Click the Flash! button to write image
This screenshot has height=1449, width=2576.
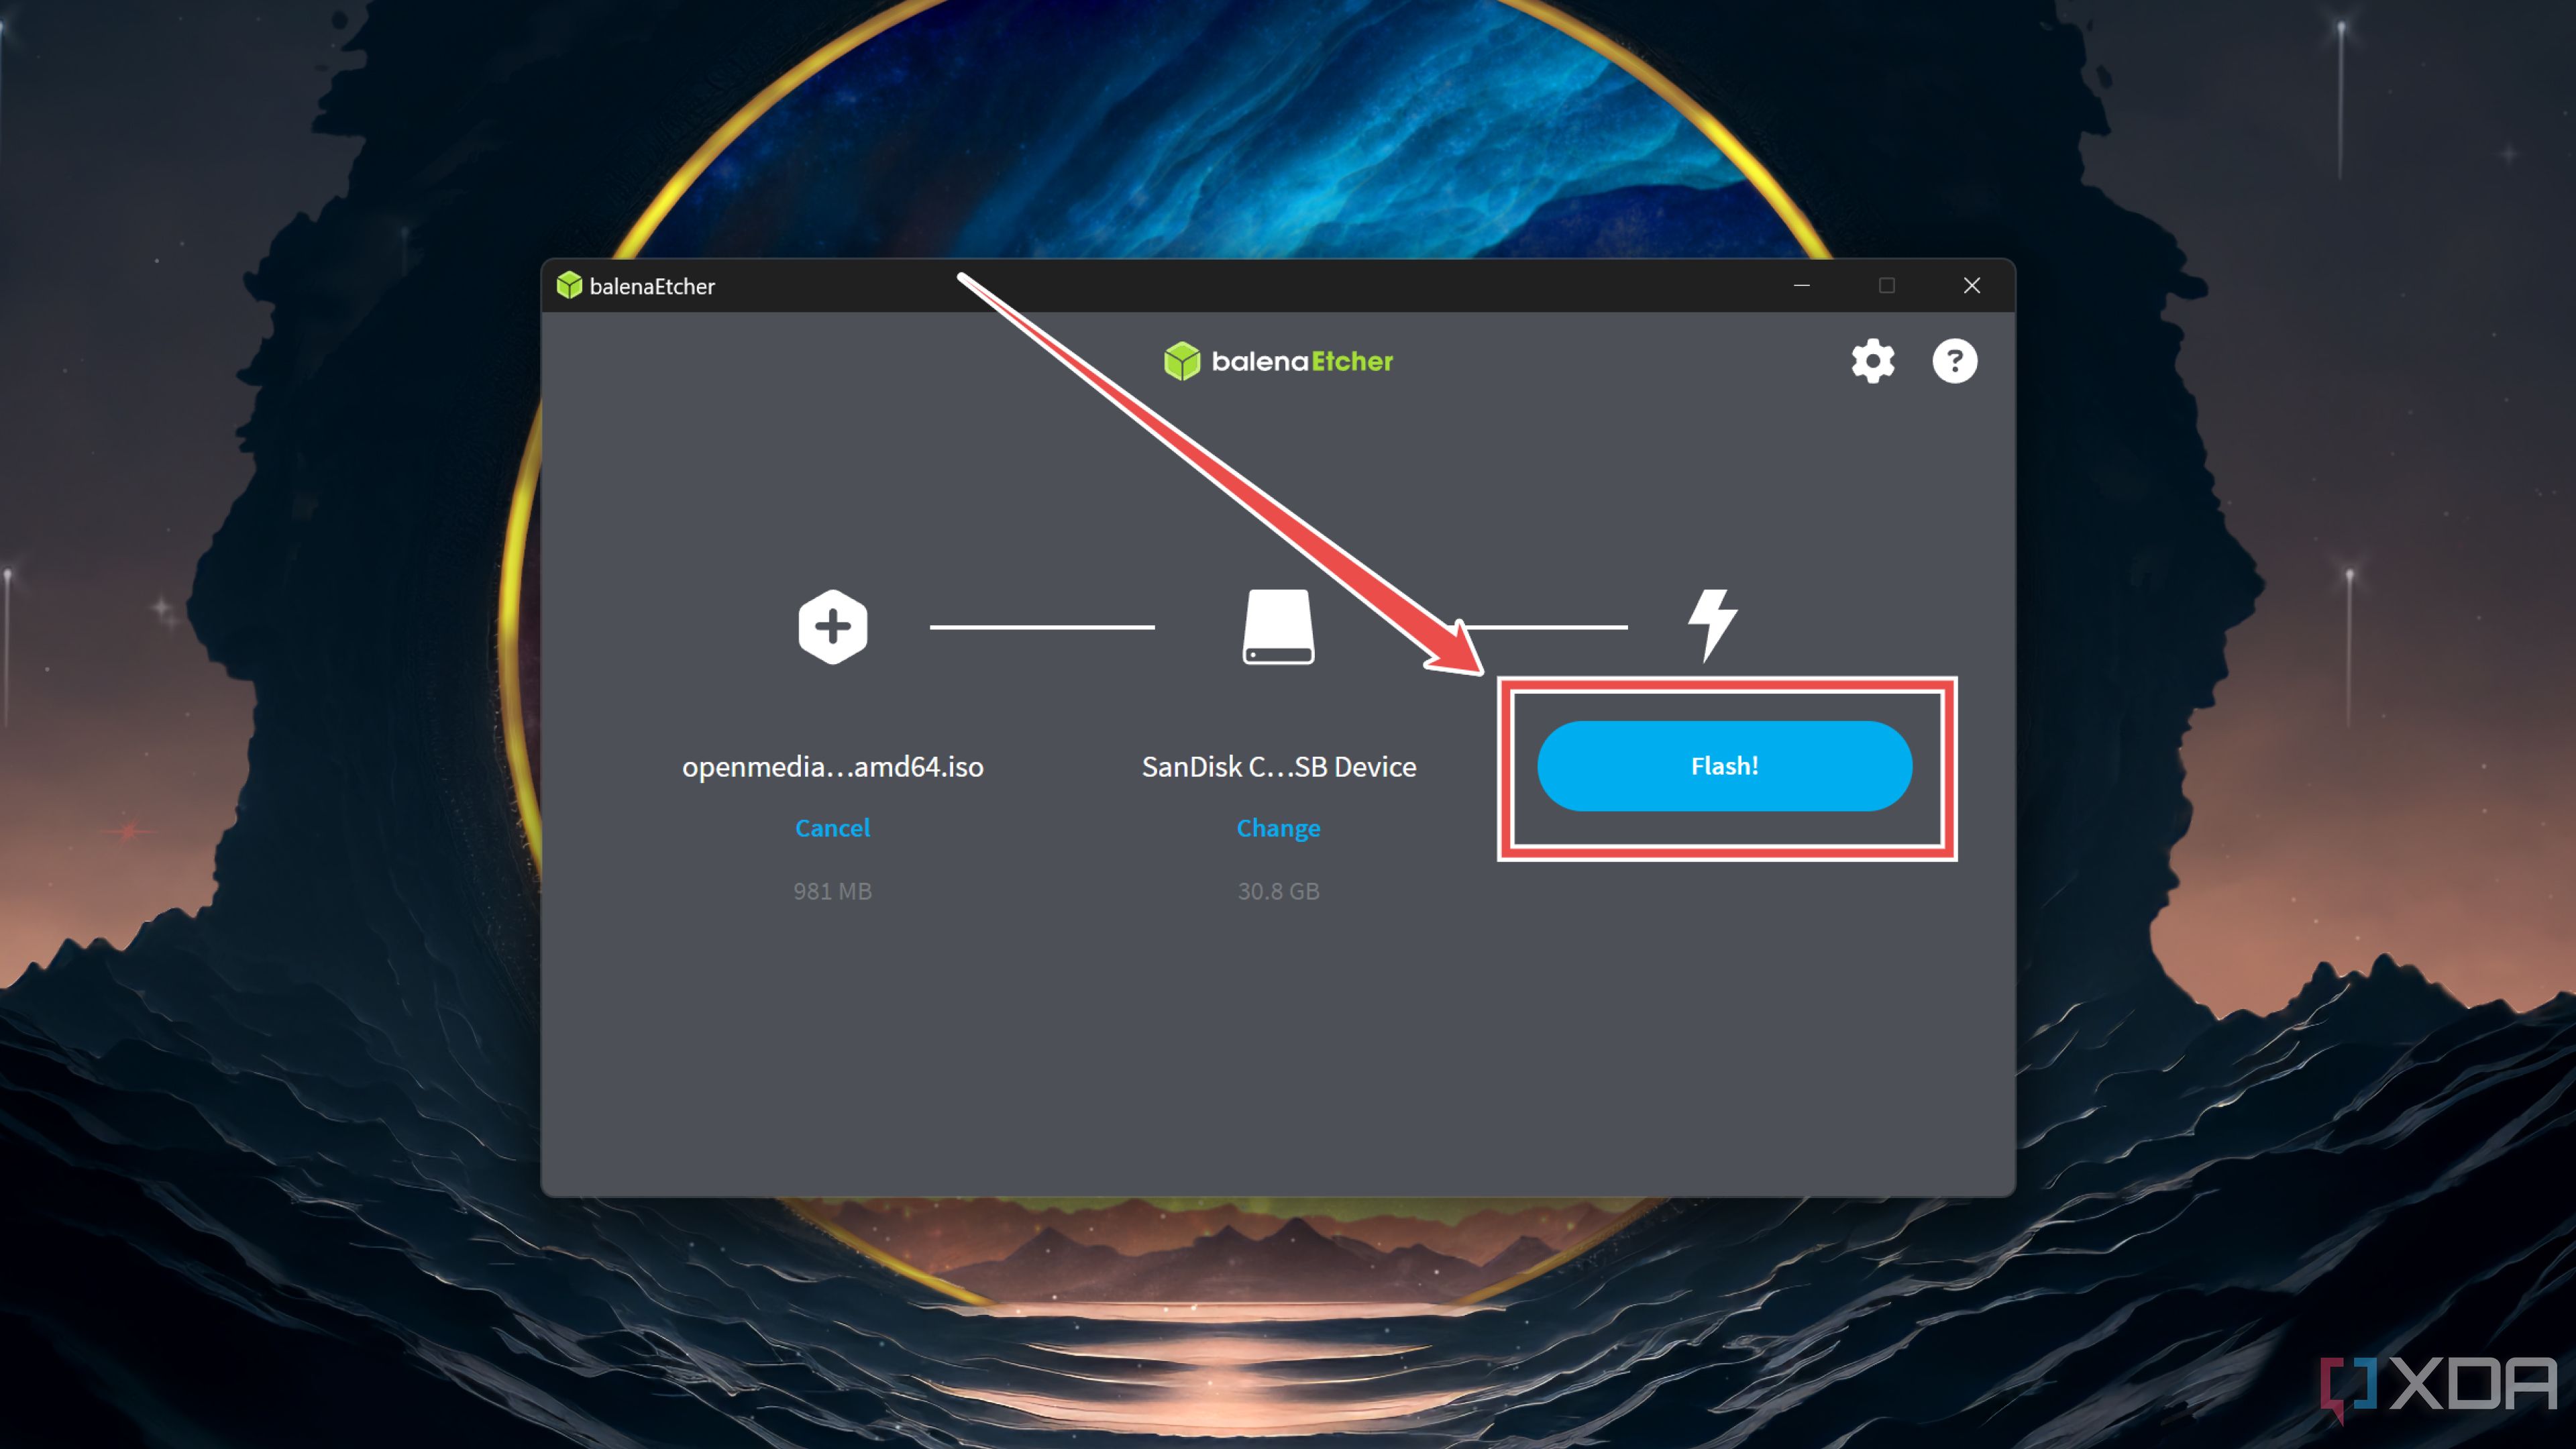coord(1723,764)
